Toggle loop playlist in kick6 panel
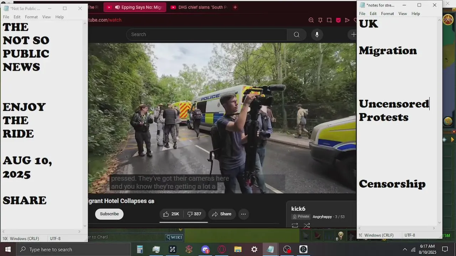The image size is (456, 256). tap(295, 225)
